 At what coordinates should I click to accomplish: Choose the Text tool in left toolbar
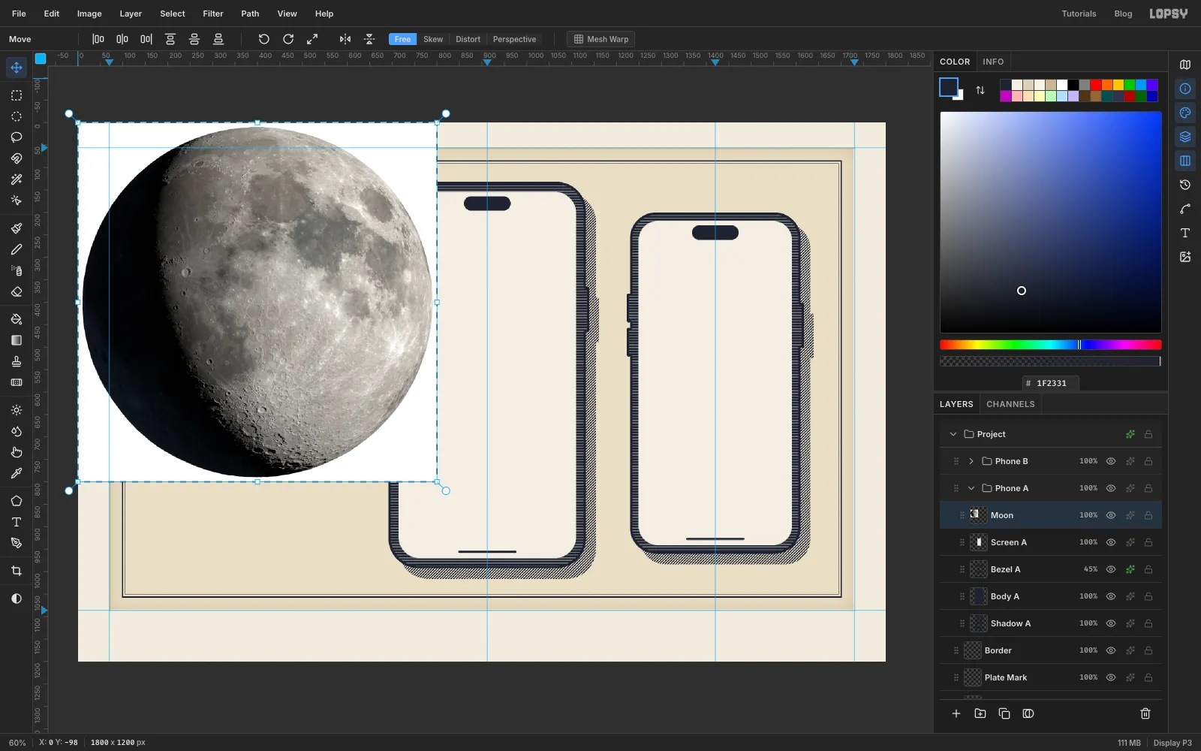click(x=16, y=522)
